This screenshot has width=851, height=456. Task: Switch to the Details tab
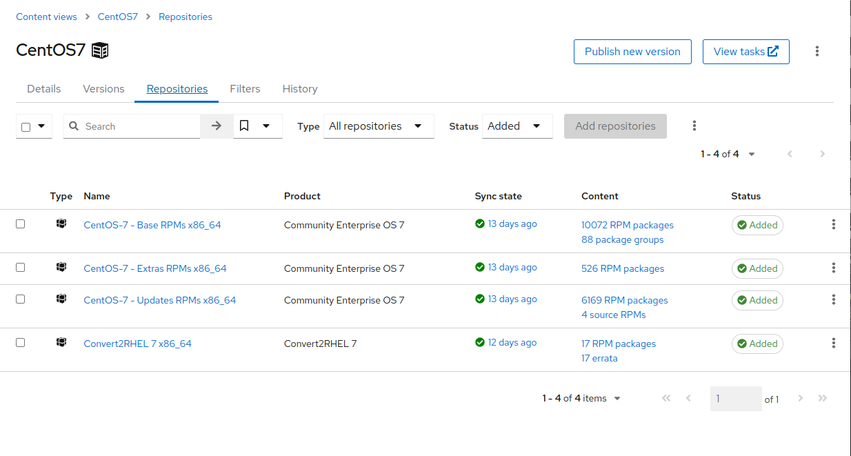(x=44, y=88)
